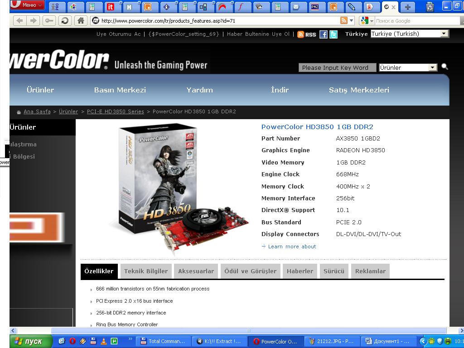Switch to K:\!! Extract taskbar window

(219, 341)
